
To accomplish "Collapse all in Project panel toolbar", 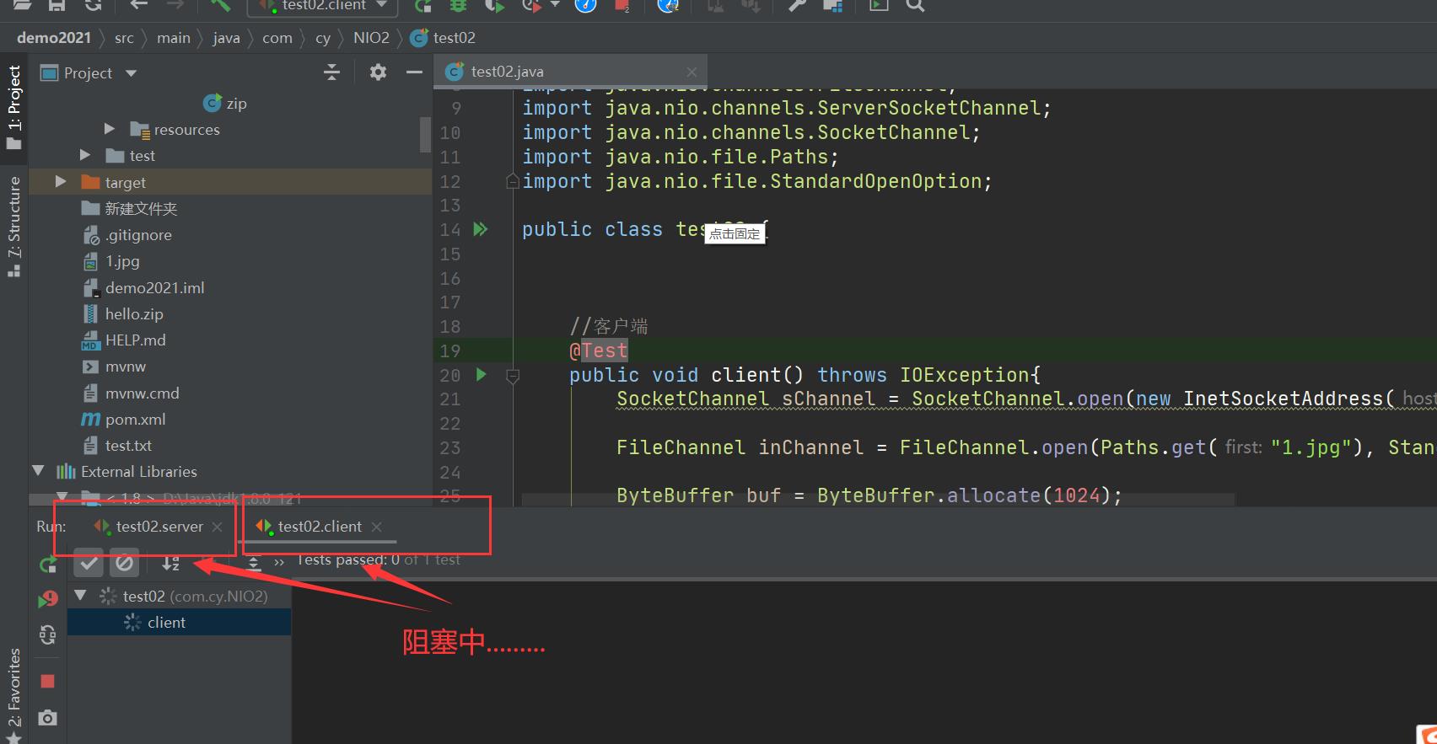I will pos(332,72).
